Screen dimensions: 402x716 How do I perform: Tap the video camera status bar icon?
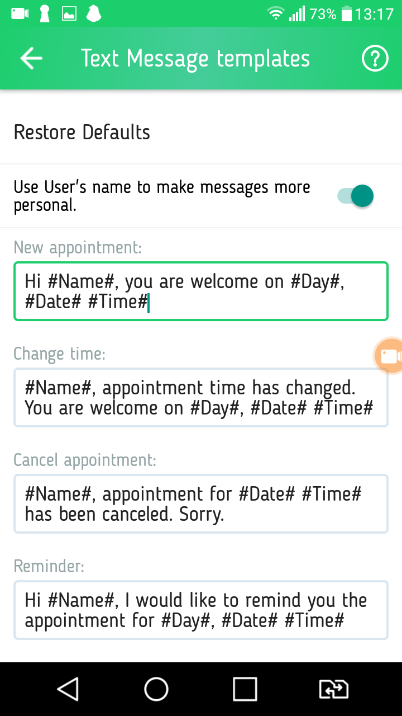20,14
